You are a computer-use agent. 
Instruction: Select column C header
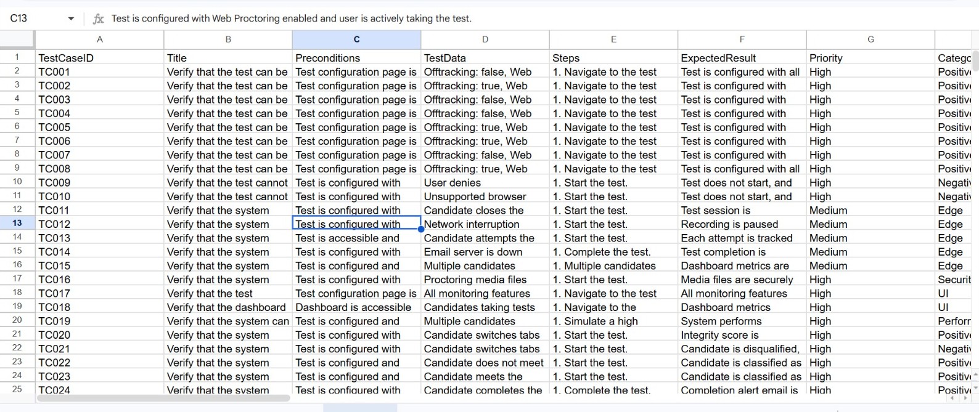coord(356,39)
